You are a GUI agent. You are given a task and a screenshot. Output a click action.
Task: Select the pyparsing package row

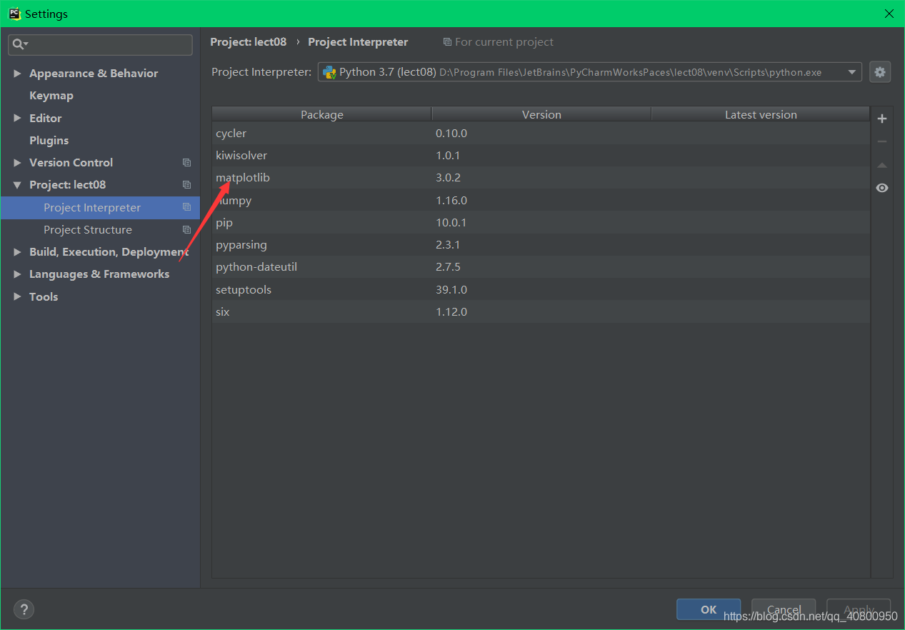[541, 244]
